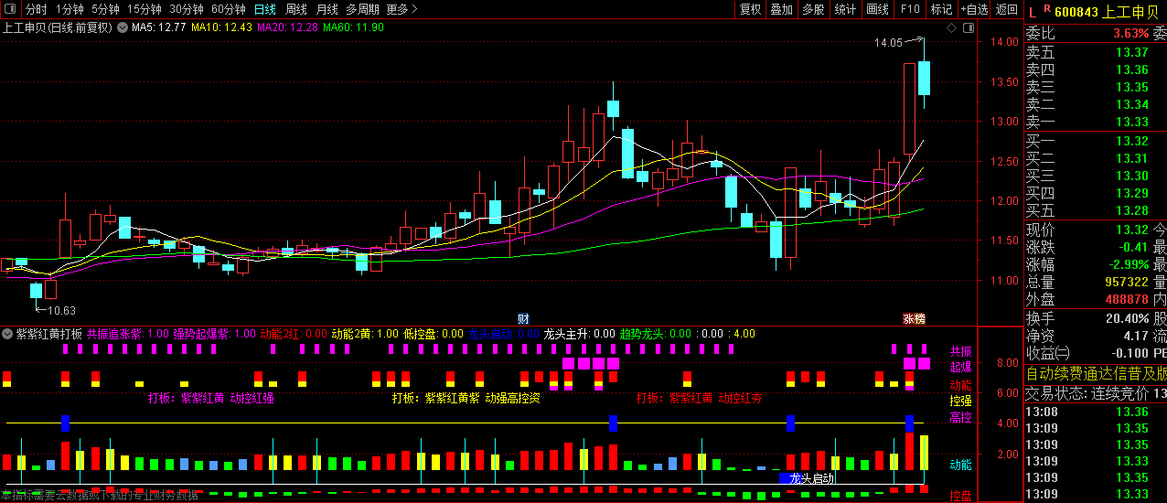Toggle the right side-panel icon above the price axis

967,28
